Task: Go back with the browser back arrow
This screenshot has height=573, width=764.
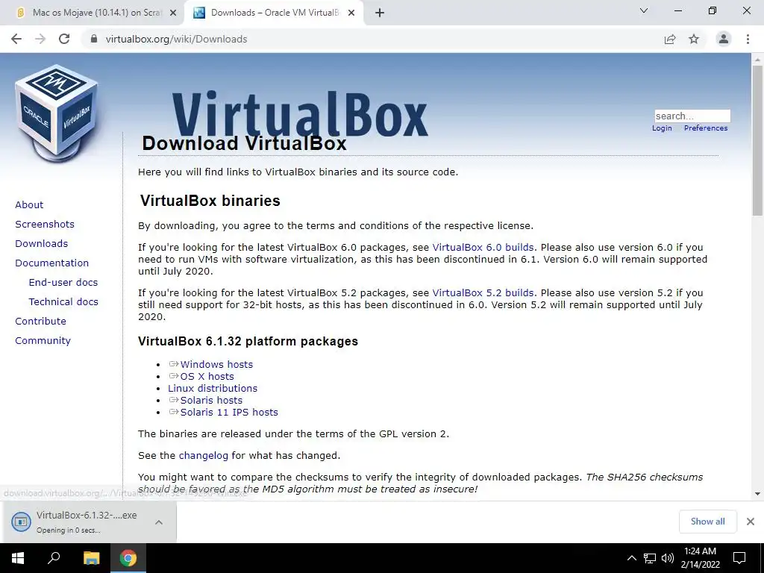Action: pyautogui.click(x=16, y=39)
